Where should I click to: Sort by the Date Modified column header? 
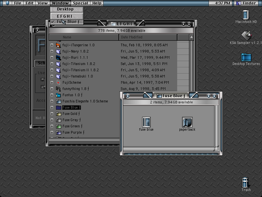pyautogui.click(x=148, y=37)
